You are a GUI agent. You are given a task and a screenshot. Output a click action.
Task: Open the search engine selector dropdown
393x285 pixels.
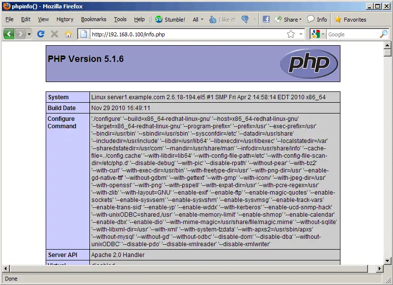(x=318, y=34)
